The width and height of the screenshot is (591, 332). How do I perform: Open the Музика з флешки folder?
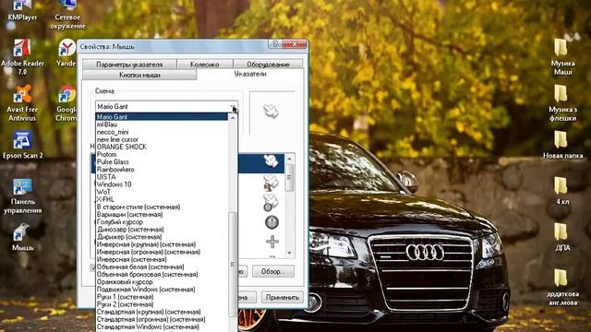pos(562,103)
